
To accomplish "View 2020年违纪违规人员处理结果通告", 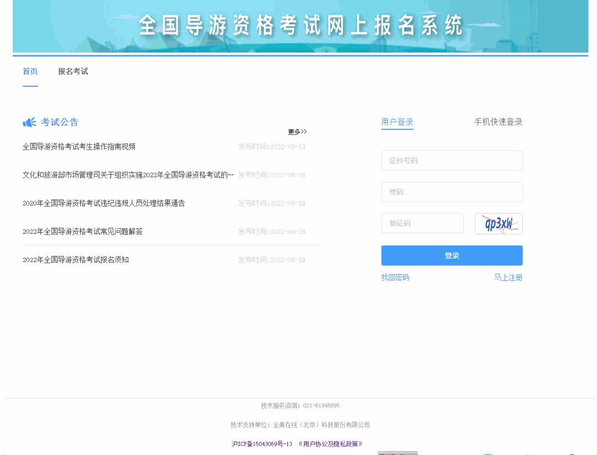I will 104,203.
